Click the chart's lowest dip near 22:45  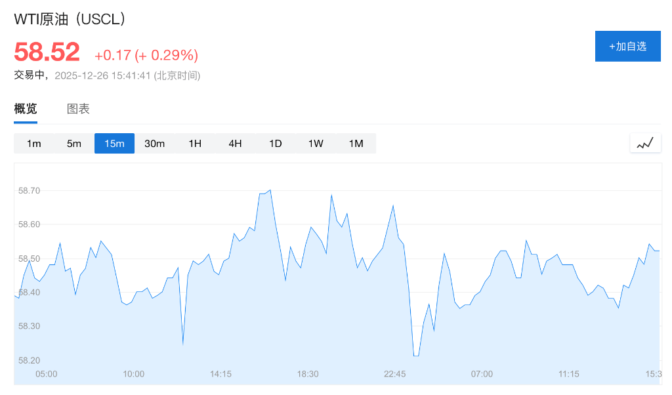coord(416,356)
